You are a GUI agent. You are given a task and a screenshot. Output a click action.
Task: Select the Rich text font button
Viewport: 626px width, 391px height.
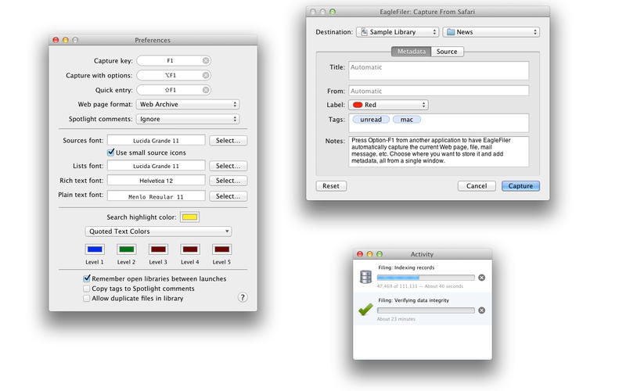tap(228, 181)
